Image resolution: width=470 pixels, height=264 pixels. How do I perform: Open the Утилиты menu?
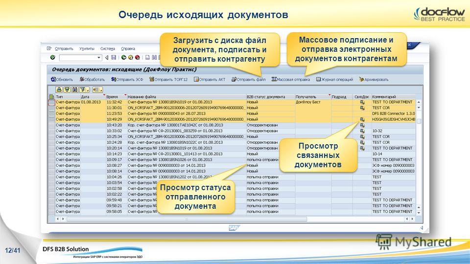pos(87,48)
